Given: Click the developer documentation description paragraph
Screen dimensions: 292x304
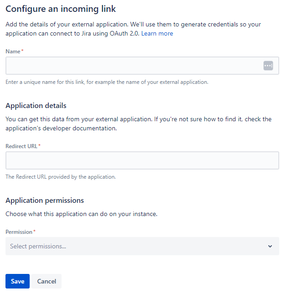Looking at the screenshot, I should coord(139,124).
